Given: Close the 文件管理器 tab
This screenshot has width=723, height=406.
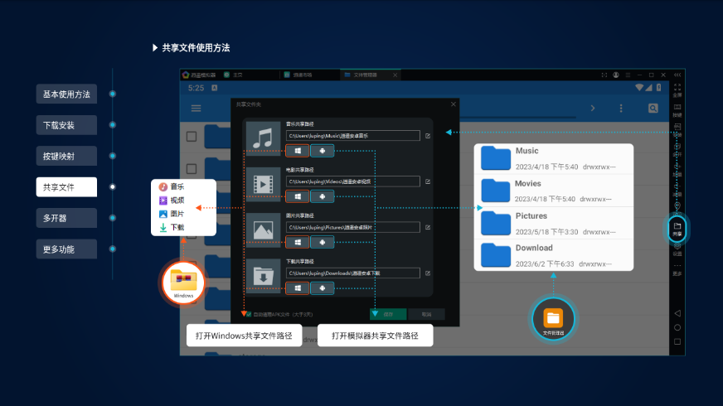Looking at the screenshot, I should [395, 75].
